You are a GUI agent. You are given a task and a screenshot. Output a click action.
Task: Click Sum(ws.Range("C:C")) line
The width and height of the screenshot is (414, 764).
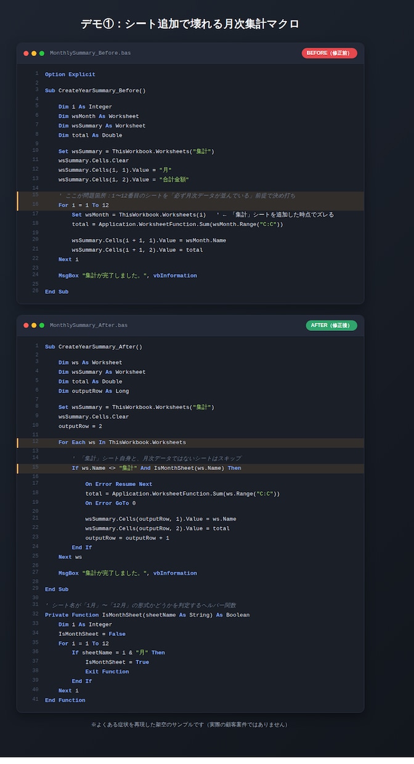point(182,494)
